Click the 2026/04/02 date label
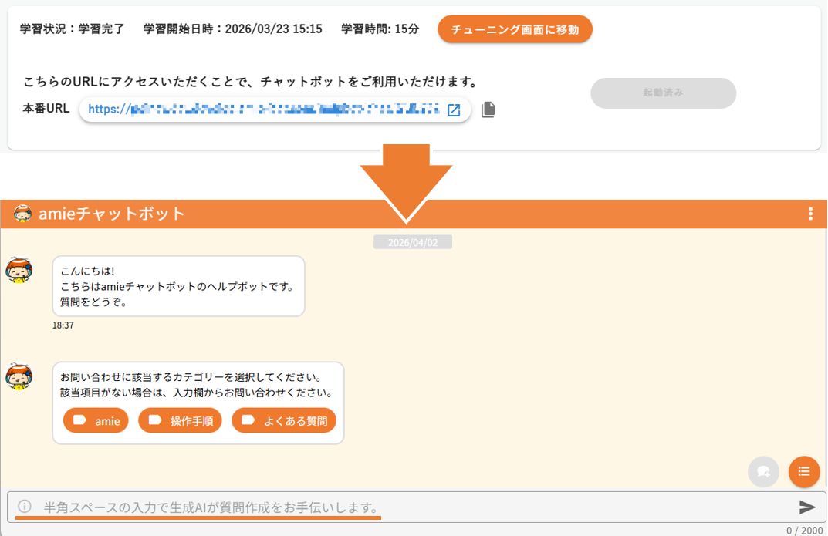This screenshot has width=828, height=536. pos(413,242)
